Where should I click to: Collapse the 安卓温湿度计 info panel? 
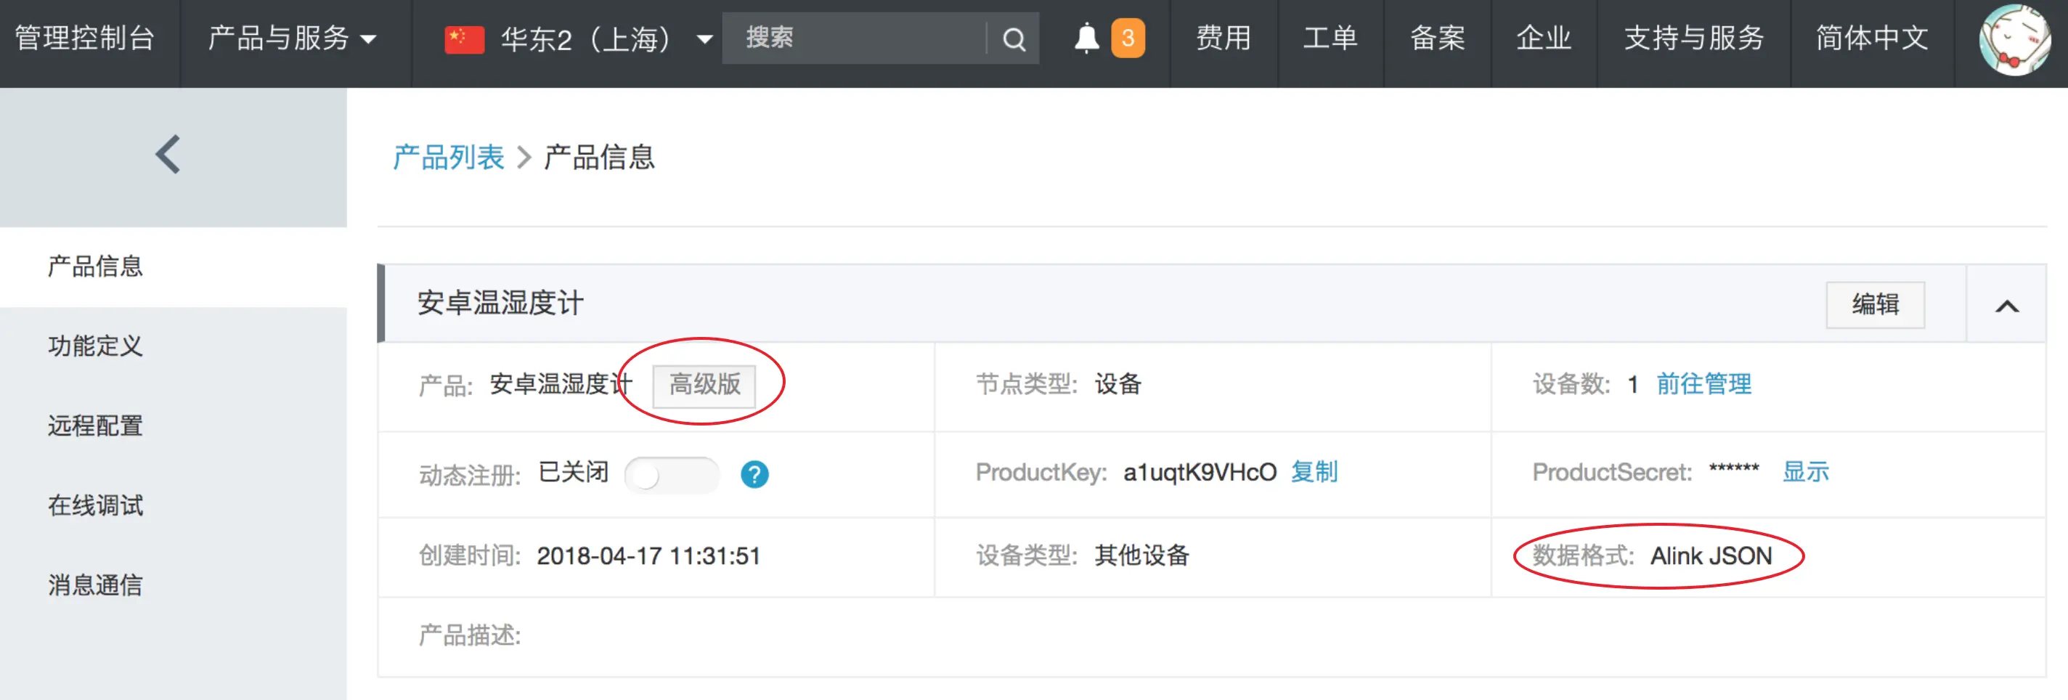pos(2007,305)
